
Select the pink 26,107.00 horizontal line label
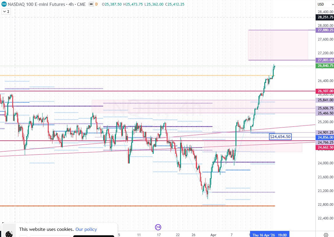325,91
